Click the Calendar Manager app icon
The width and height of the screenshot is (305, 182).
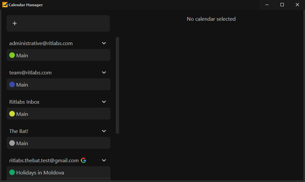pyautogui.click(x=5, y=5)
